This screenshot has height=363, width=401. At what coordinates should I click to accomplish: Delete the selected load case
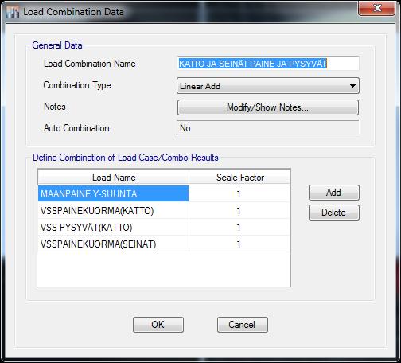coord(334,213)
